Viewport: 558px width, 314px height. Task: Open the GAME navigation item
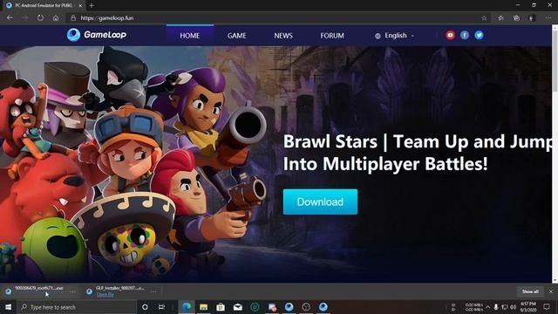click(x=236, y=36)
